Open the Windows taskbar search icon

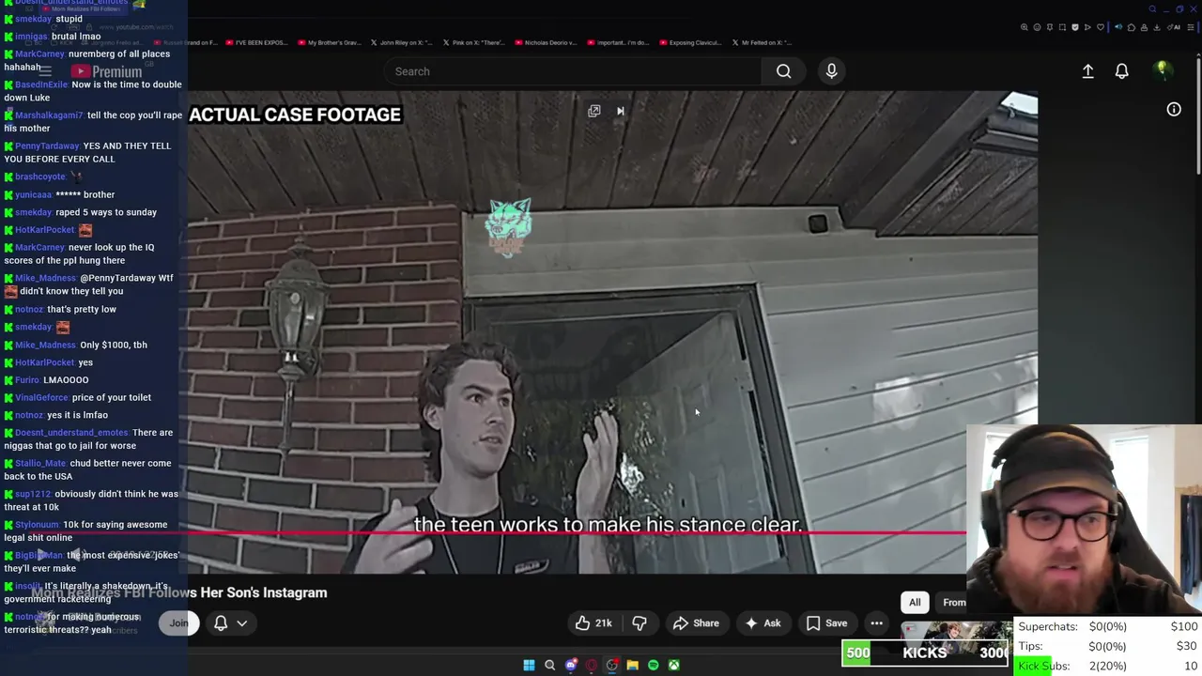click(549, 666)
